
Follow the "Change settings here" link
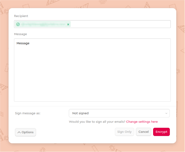click(x=142, y=122)
